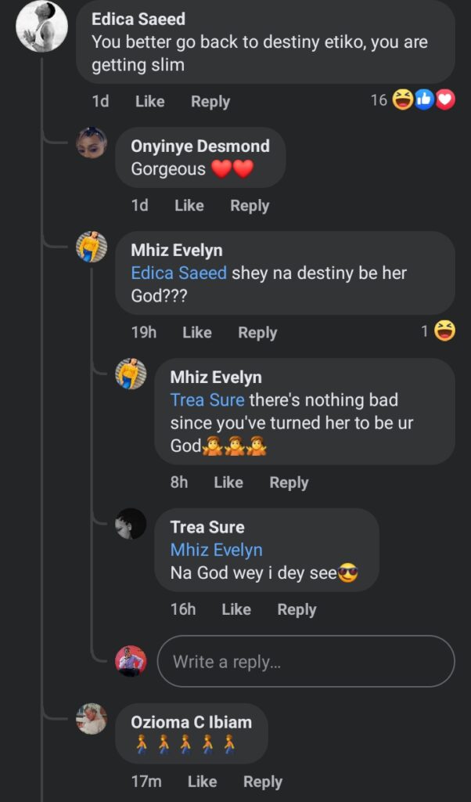Viewport: 471px width, 802px height.
Task: Open the Edica Saeed mention link
Action: pos(178,273)
